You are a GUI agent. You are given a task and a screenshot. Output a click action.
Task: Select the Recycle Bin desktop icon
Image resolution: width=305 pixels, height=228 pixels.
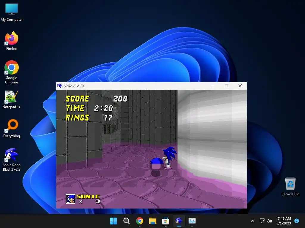tap(290, 186)
